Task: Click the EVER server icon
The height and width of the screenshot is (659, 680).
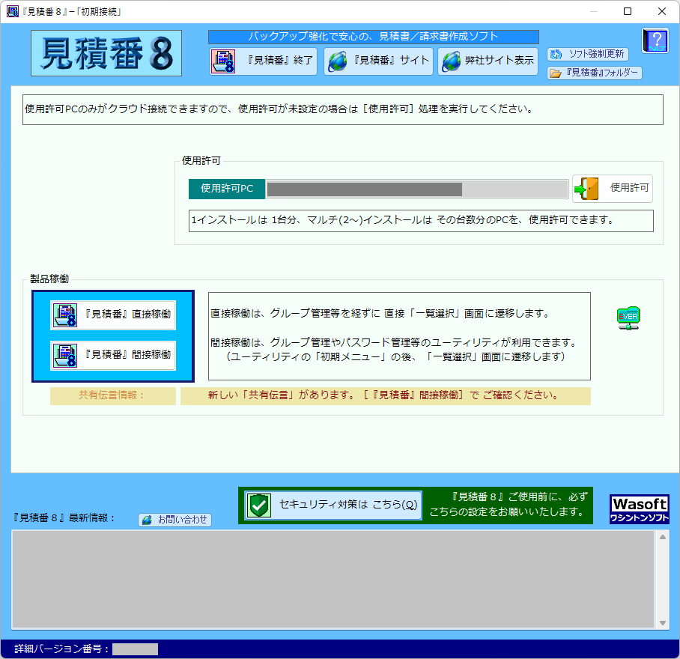Action: click(x=628, y=318)
